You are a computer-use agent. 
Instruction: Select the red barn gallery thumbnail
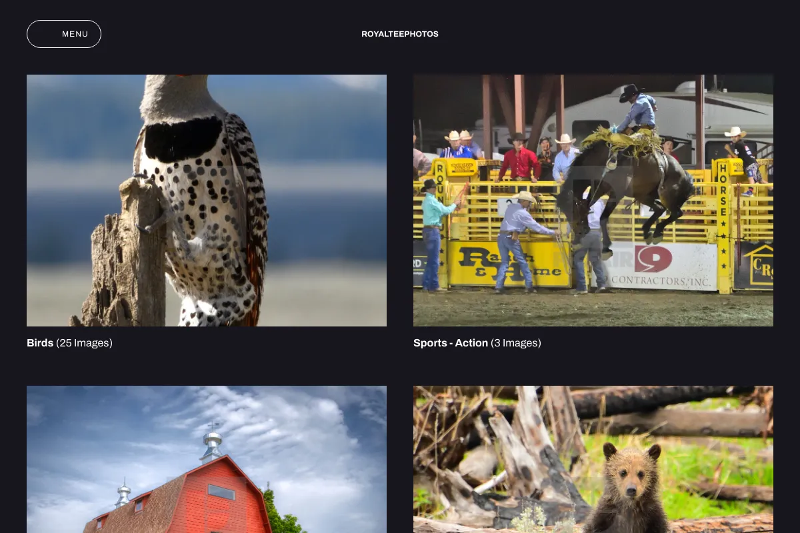click(207, 460)
